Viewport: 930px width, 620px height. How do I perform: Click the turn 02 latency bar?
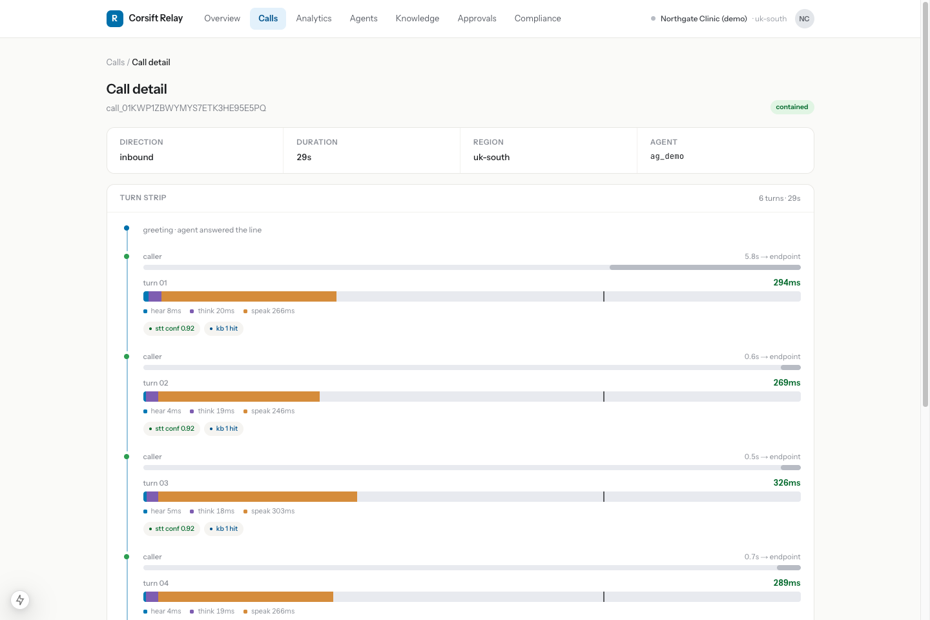[x=471, y=397]
